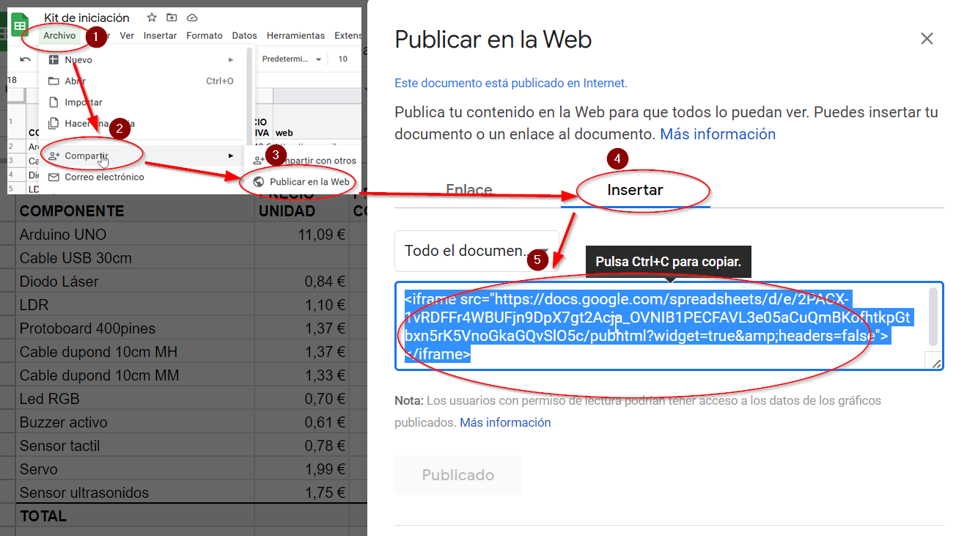Select the Arduino UNO cell
967x536 pixels.
(136, 235)
